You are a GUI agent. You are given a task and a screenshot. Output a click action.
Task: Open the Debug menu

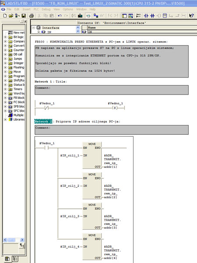[46, 9]
